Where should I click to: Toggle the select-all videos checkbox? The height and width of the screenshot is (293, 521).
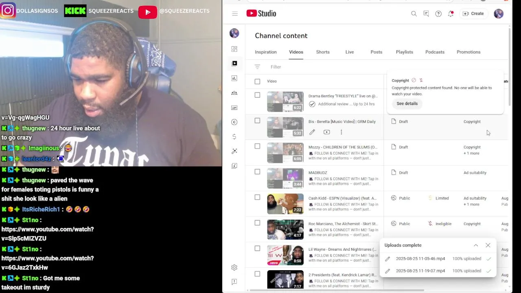click(x=257, y=81)
